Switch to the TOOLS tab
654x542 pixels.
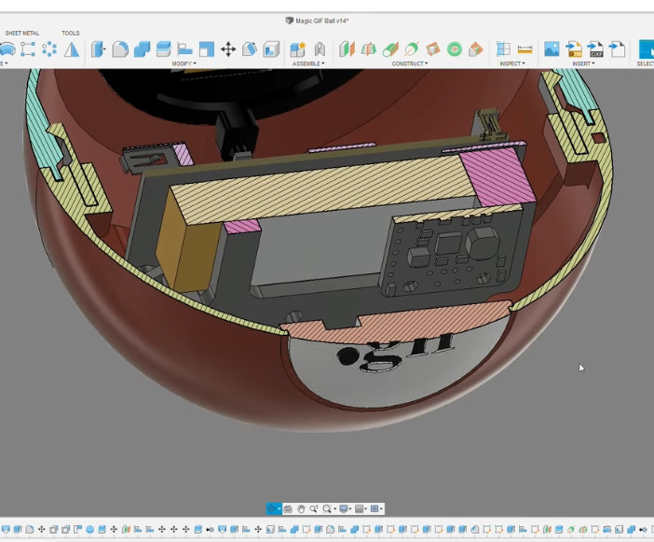(71, 33)
